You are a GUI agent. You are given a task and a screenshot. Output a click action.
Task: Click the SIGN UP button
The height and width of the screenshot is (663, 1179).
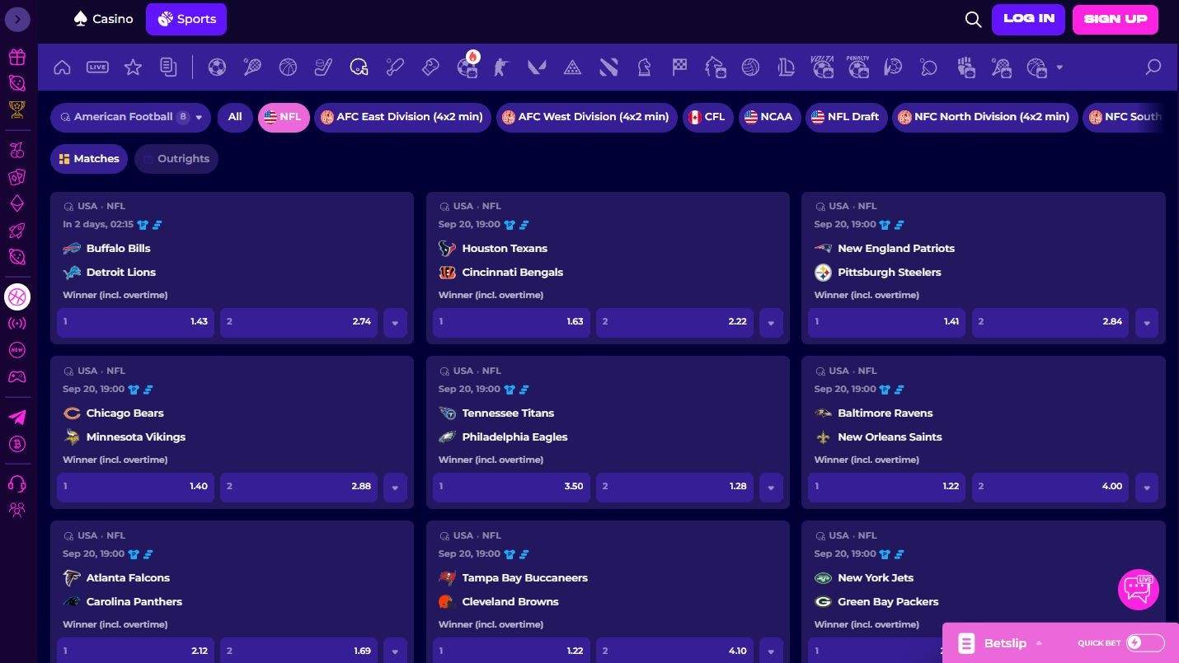(x=1116, y=19)
